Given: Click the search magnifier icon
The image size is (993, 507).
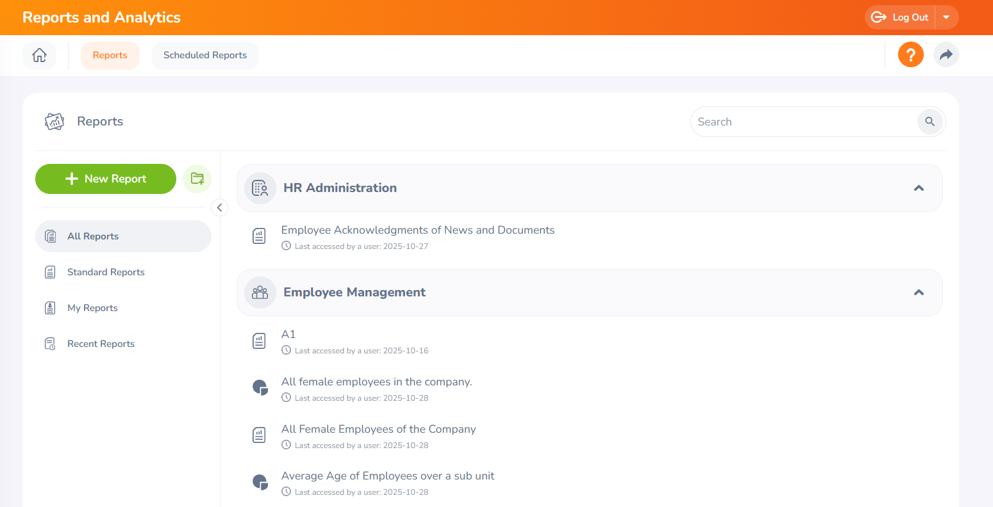Looking at the screenshot, I should [930, 122].
